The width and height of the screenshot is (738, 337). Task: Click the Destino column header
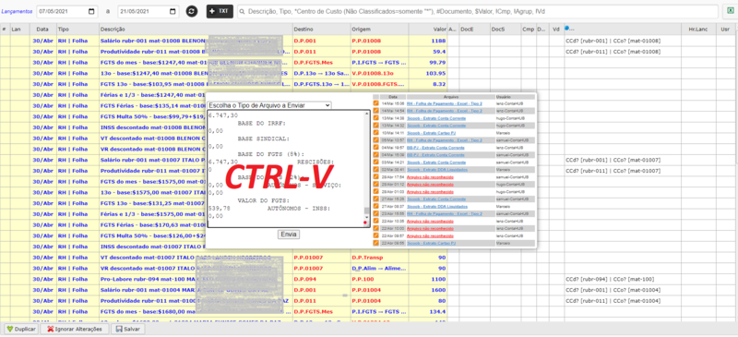click(321, 30)
